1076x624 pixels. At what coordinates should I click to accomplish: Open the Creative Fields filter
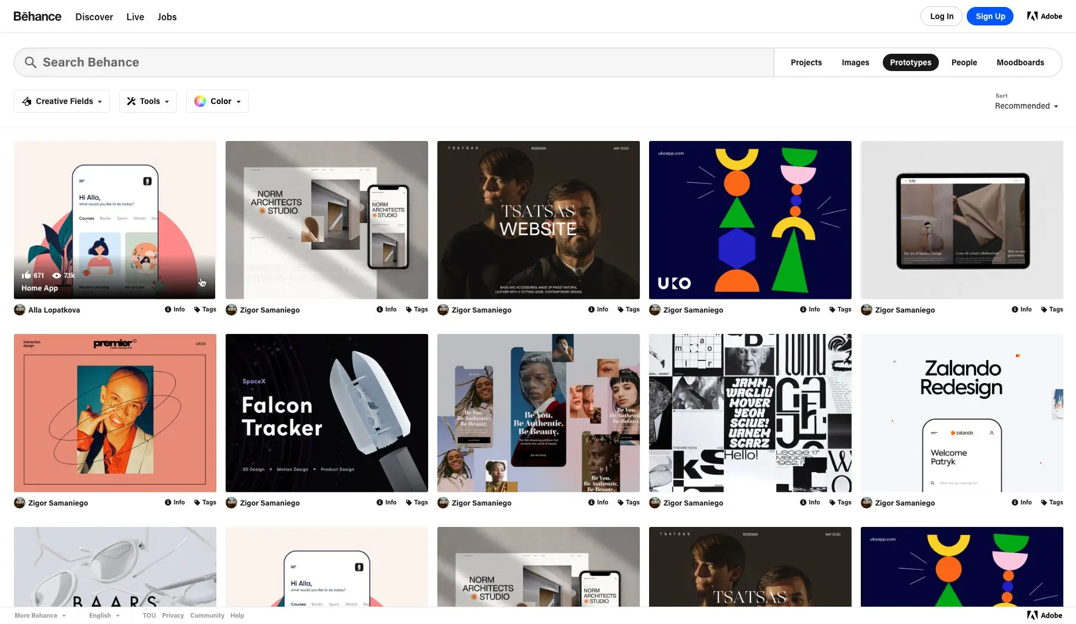tap(61, 101)
